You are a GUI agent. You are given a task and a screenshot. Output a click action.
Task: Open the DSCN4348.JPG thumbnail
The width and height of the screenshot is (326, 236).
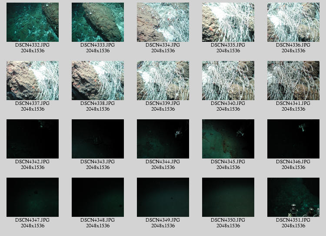[98, 197]
